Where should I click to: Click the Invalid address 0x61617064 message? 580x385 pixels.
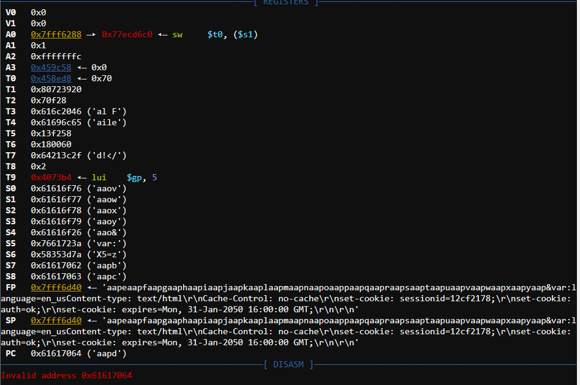click(x=67, y=375)
